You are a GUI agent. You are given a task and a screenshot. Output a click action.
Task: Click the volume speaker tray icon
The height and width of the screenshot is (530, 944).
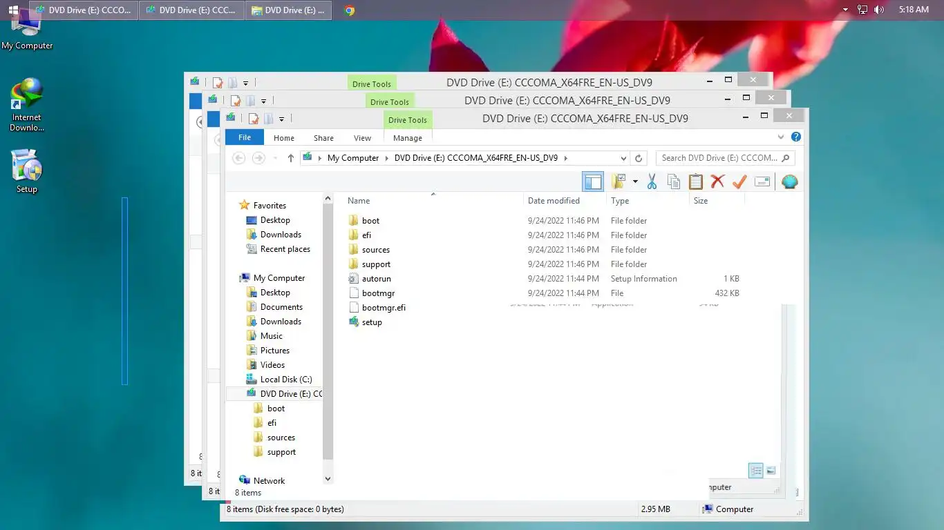point(879,10)
